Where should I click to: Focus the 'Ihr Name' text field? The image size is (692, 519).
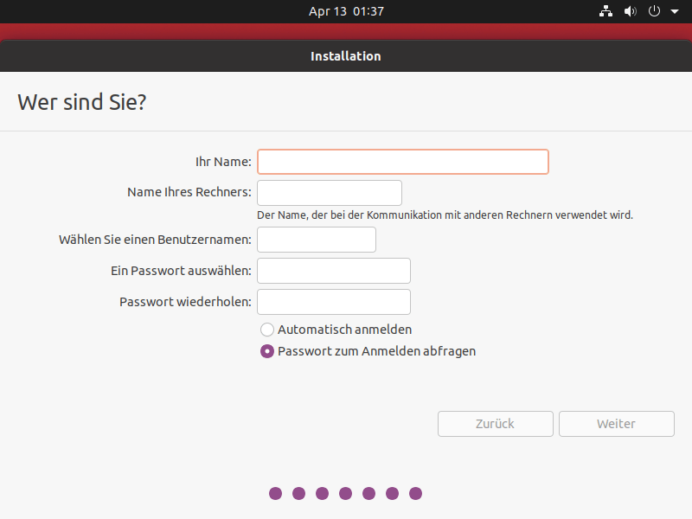[402, 162]
